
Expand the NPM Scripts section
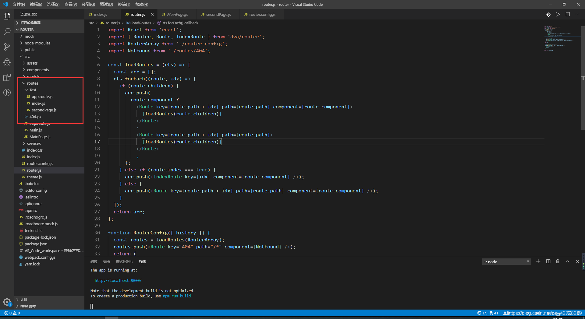point(50,306)
